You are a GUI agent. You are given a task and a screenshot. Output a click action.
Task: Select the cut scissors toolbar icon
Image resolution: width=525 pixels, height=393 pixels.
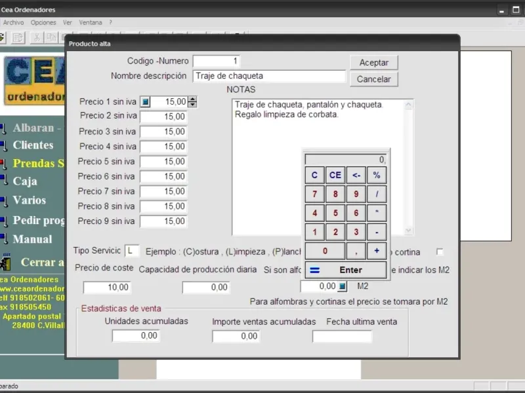pyautogui.click(x=37, y=37)
